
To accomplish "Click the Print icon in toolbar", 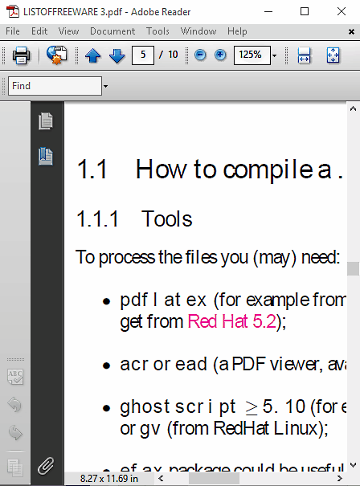I will [x=21, y=55].
